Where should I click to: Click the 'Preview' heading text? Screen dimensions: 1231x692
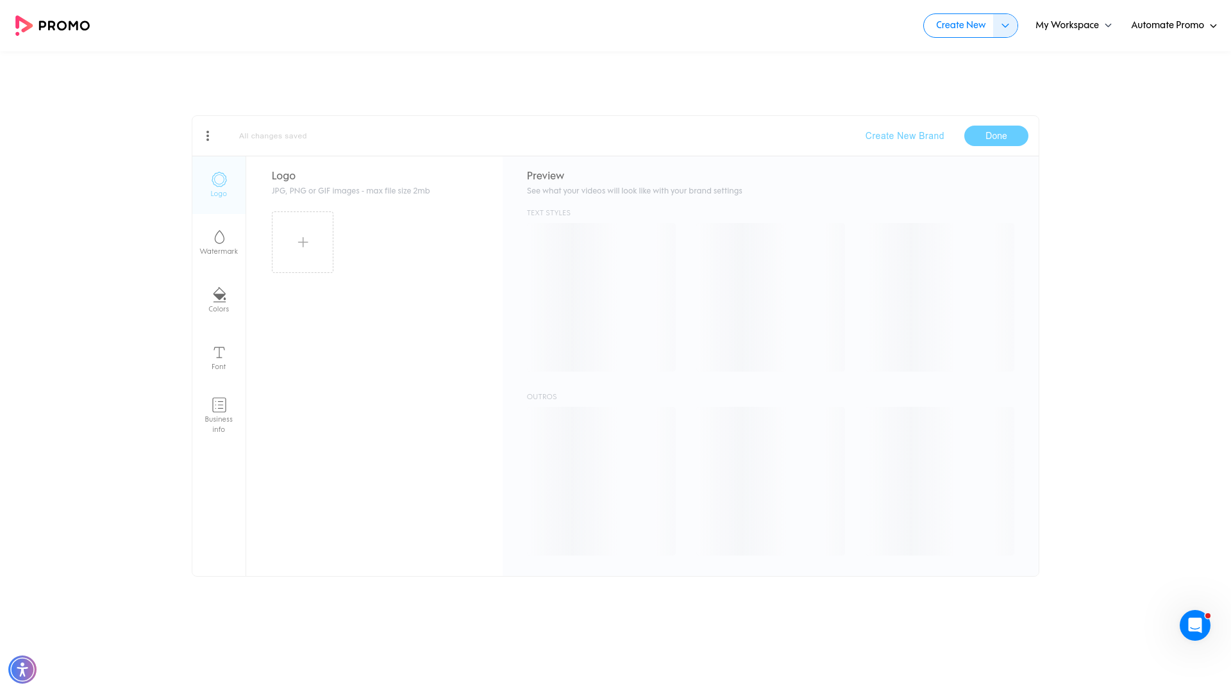pos(546,176)
